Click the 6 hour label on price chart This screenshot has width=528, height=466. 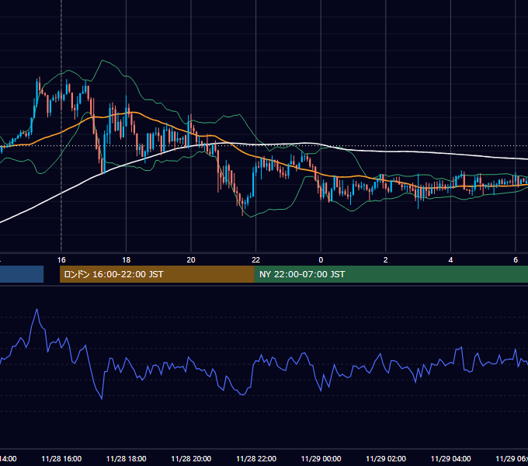(516, 260)
